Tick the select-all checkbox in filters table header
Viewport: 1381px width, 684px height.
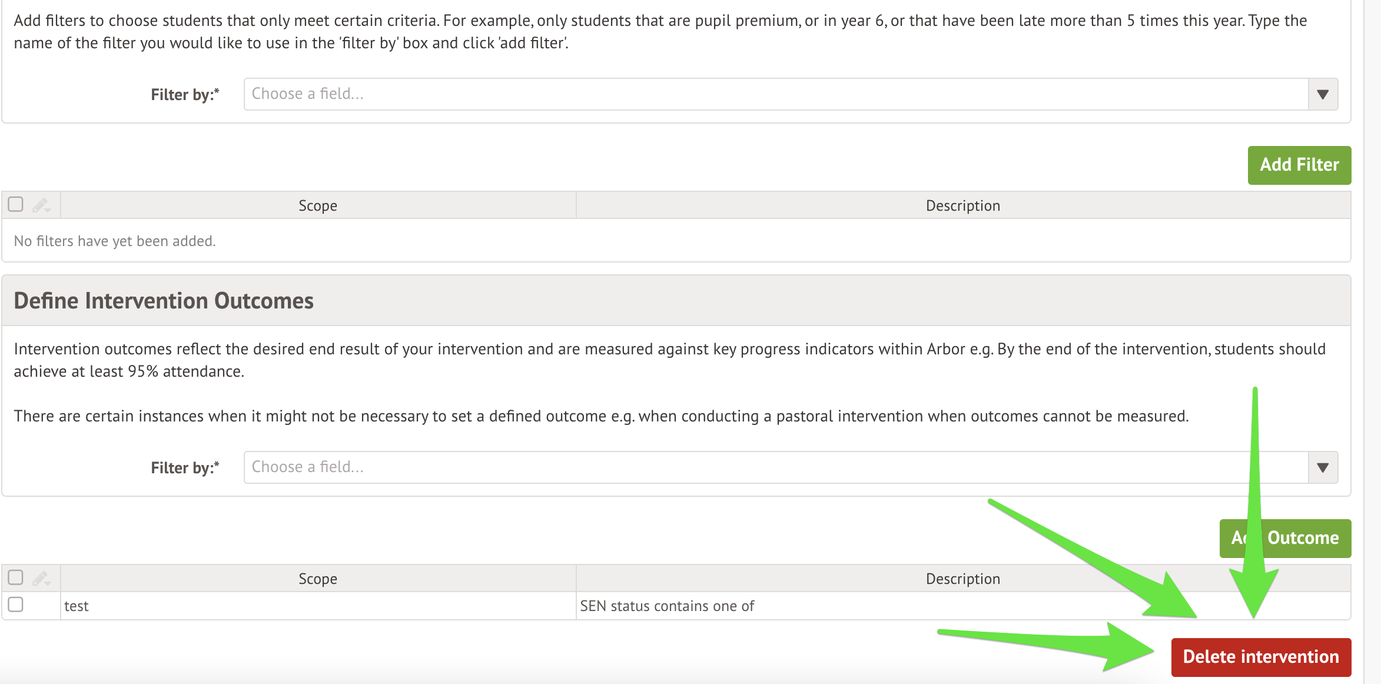15,204
